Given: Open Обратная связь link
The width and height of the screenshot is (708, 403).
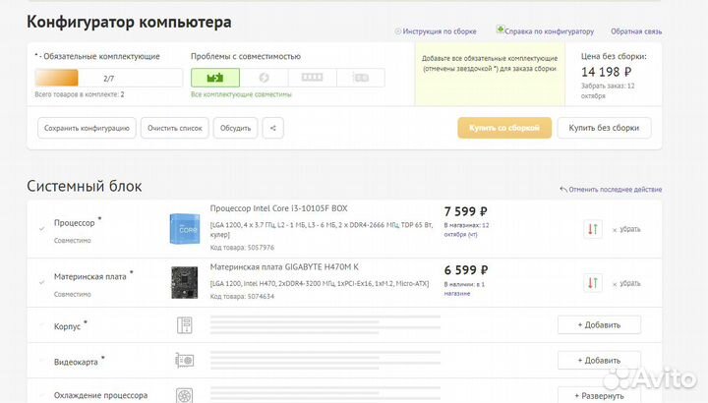Looking at the screenshot, I should [x=636, y=31].
